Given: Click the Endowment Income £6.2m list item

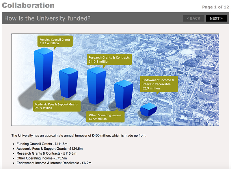Looking at the screenshot, I should pyautogui.click(x=54, y=163).
